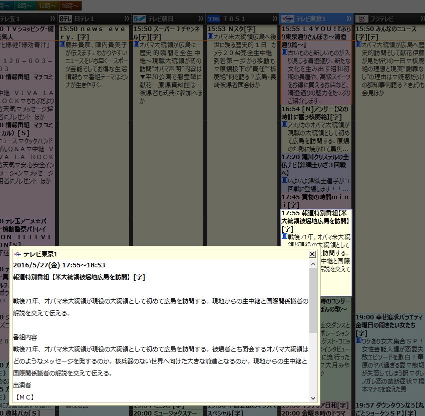Select 17:45 買物の時間mini program
Image resolution: width=425 pixels, height=416 pixels.
[316, 201]
